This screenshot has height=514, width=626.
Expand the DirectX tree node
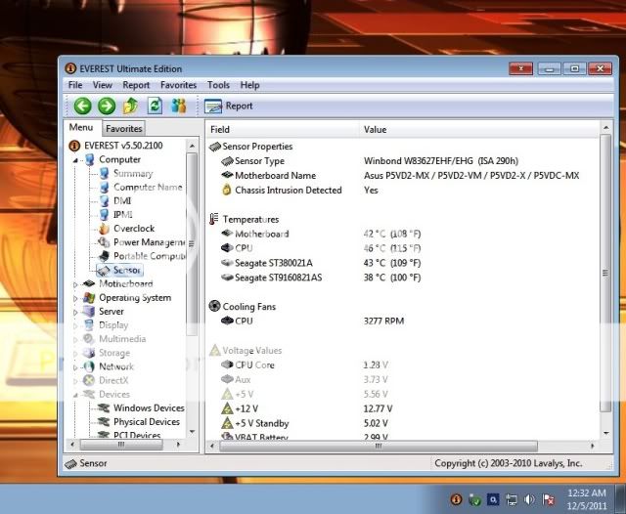tap(75, 381)
